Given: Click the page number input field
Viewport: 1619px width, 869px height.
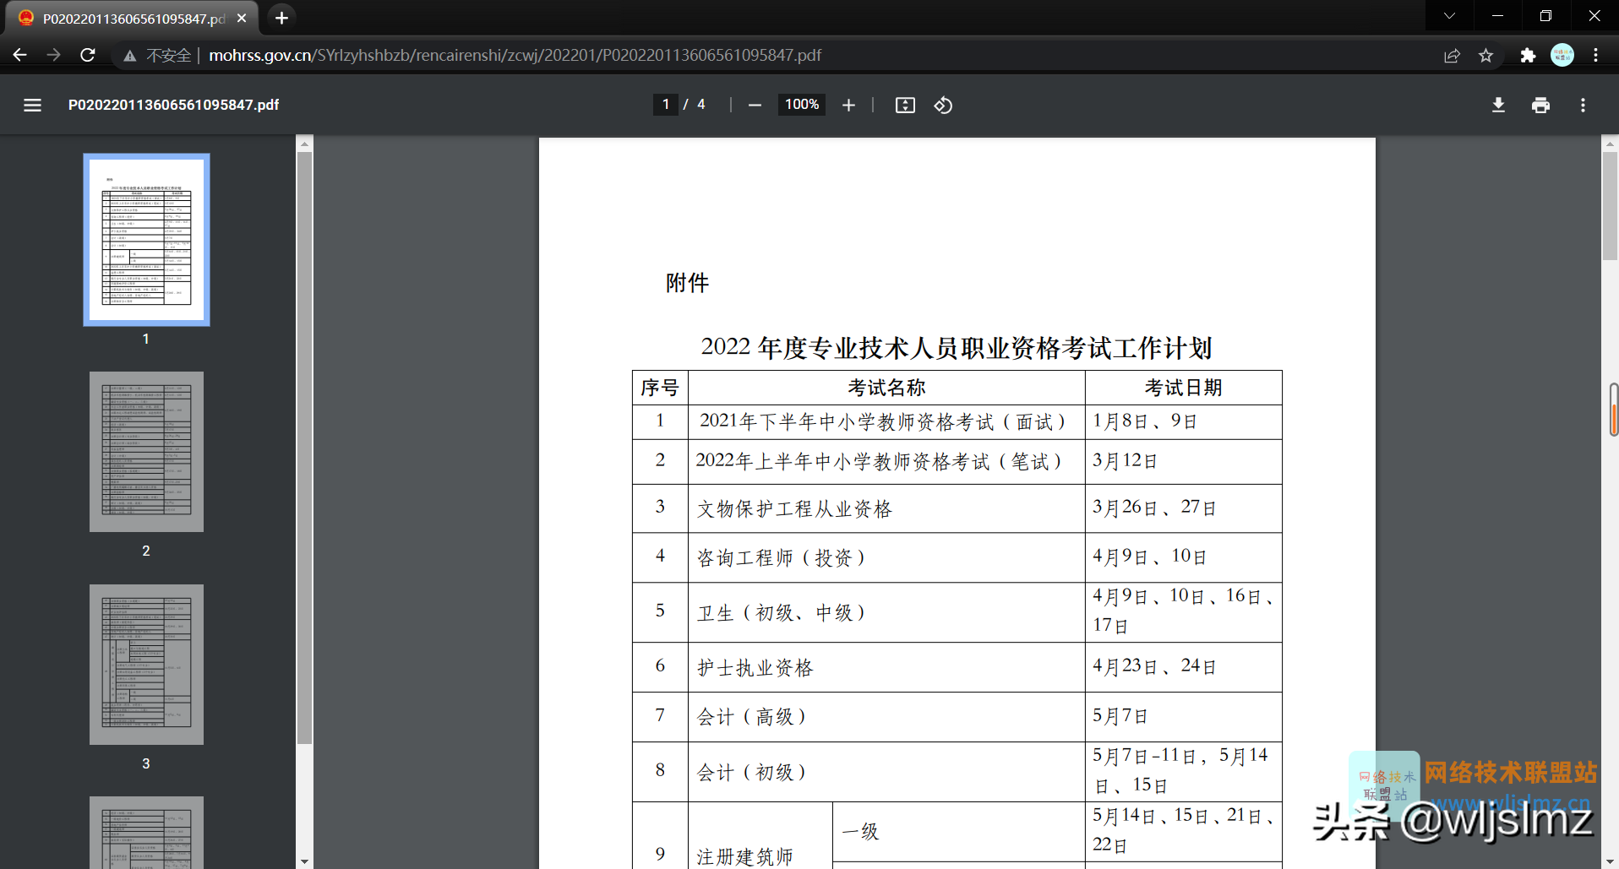Looking at the screenshot, I should pyautogui.click(x=666, y=105).
